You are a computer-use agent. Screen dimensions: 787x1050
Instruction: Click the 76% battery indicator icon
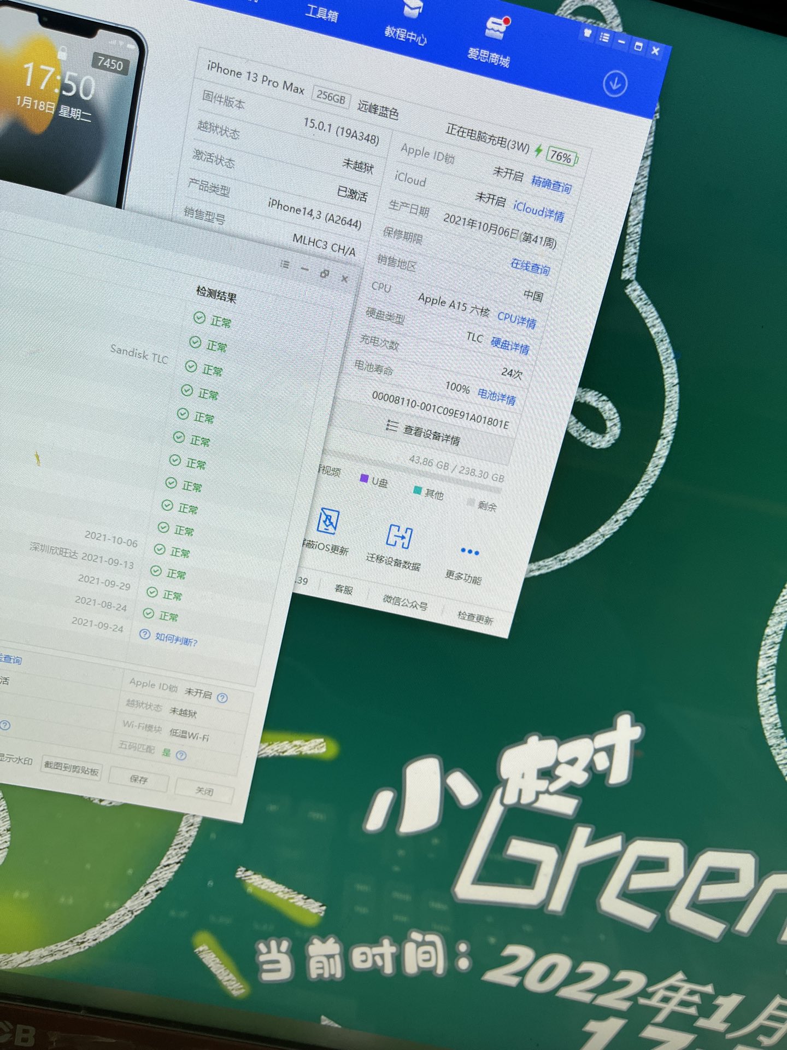pyautogui.click(x=563, y=157)
